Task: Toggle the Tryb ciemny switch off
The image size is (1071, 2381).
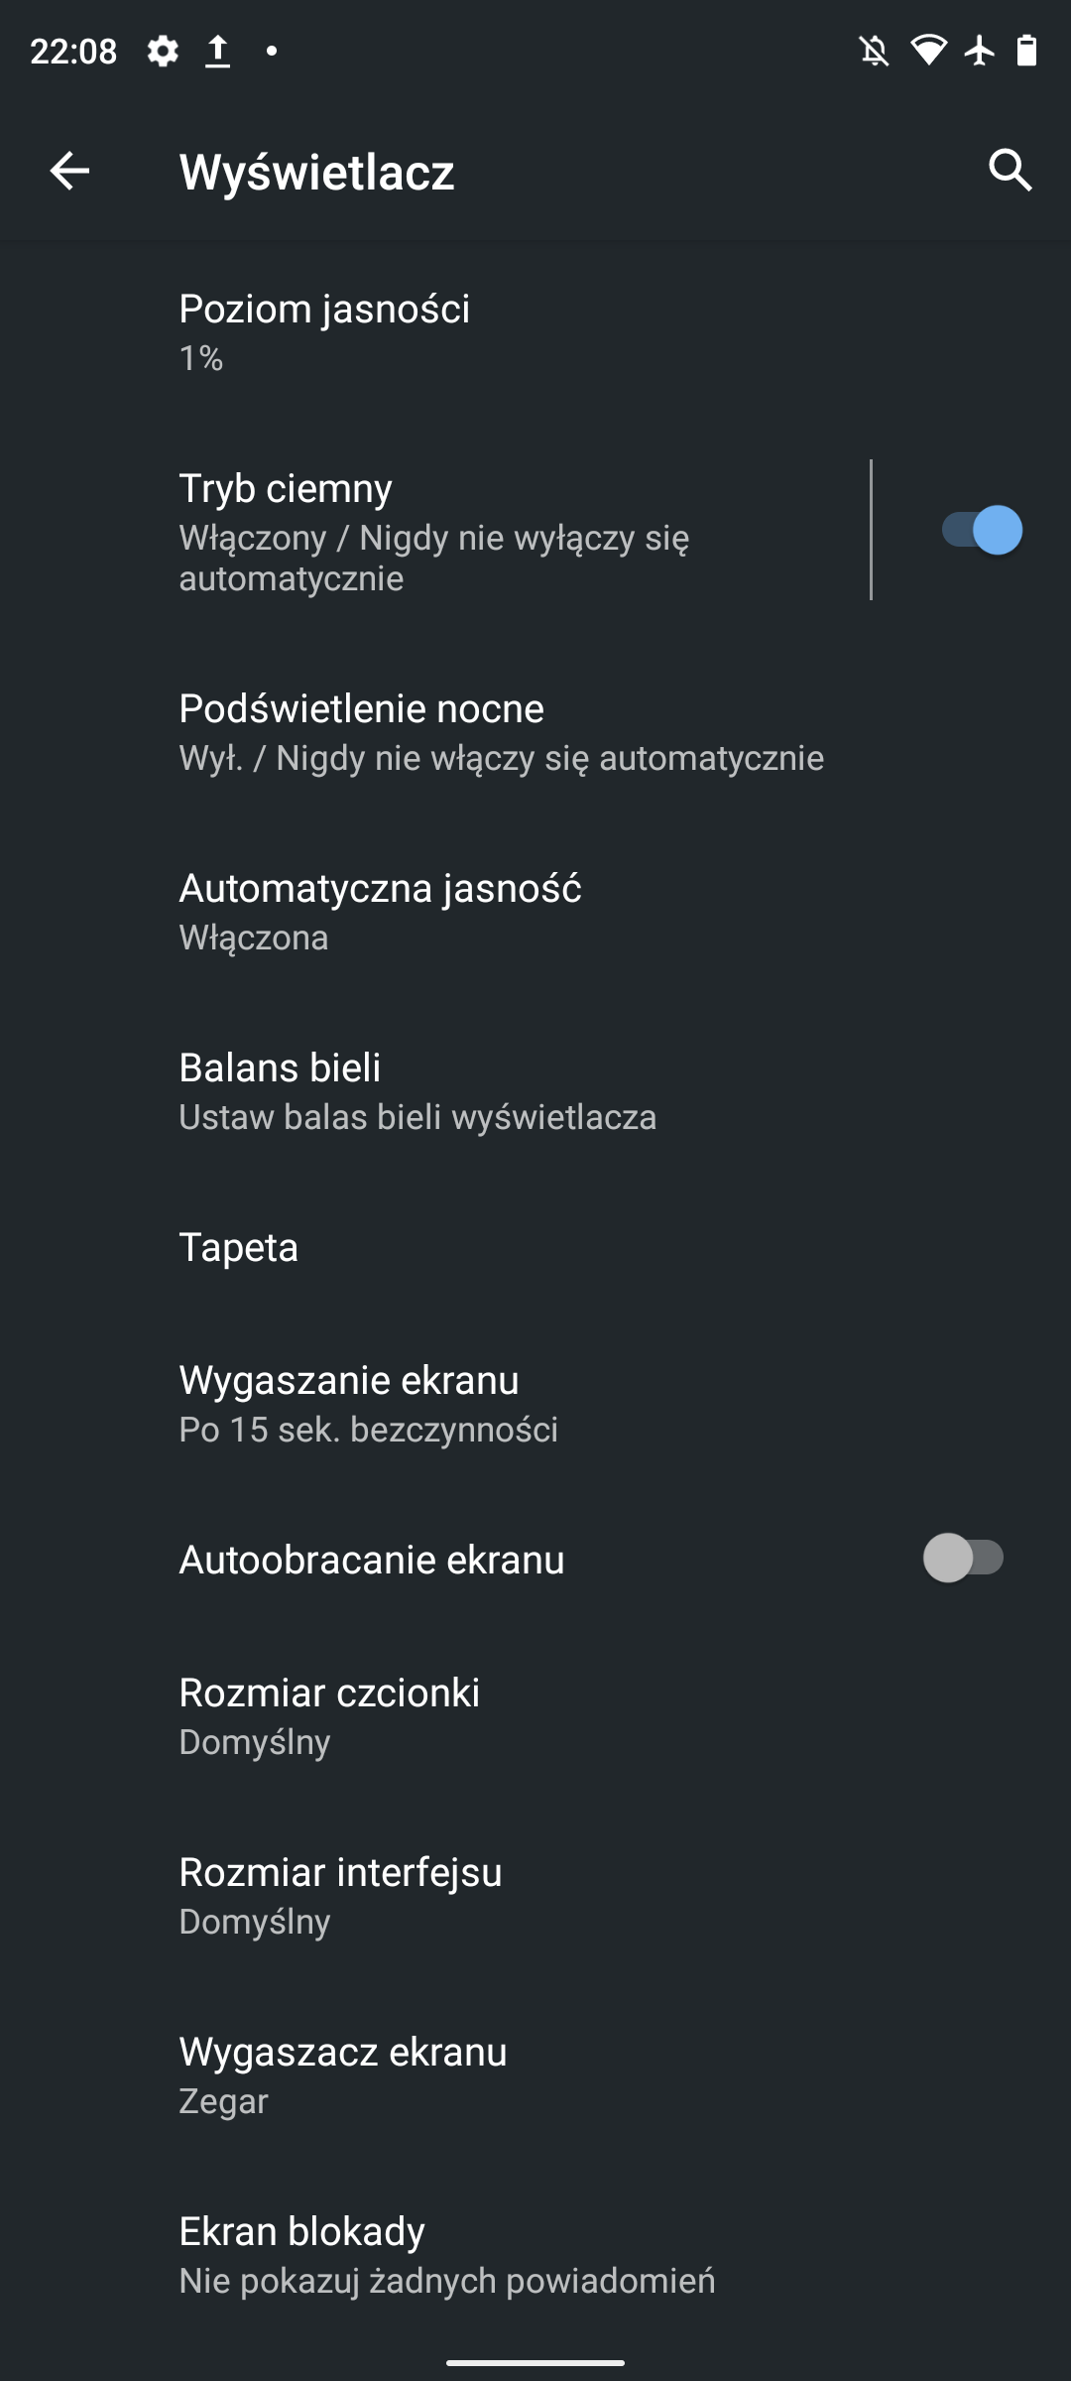Action: (x=981, y=530)
